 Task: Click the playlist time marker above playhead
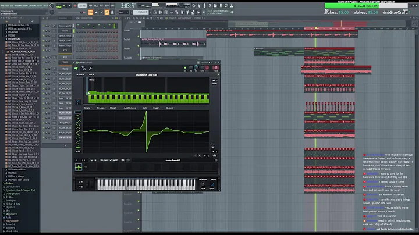316,28
